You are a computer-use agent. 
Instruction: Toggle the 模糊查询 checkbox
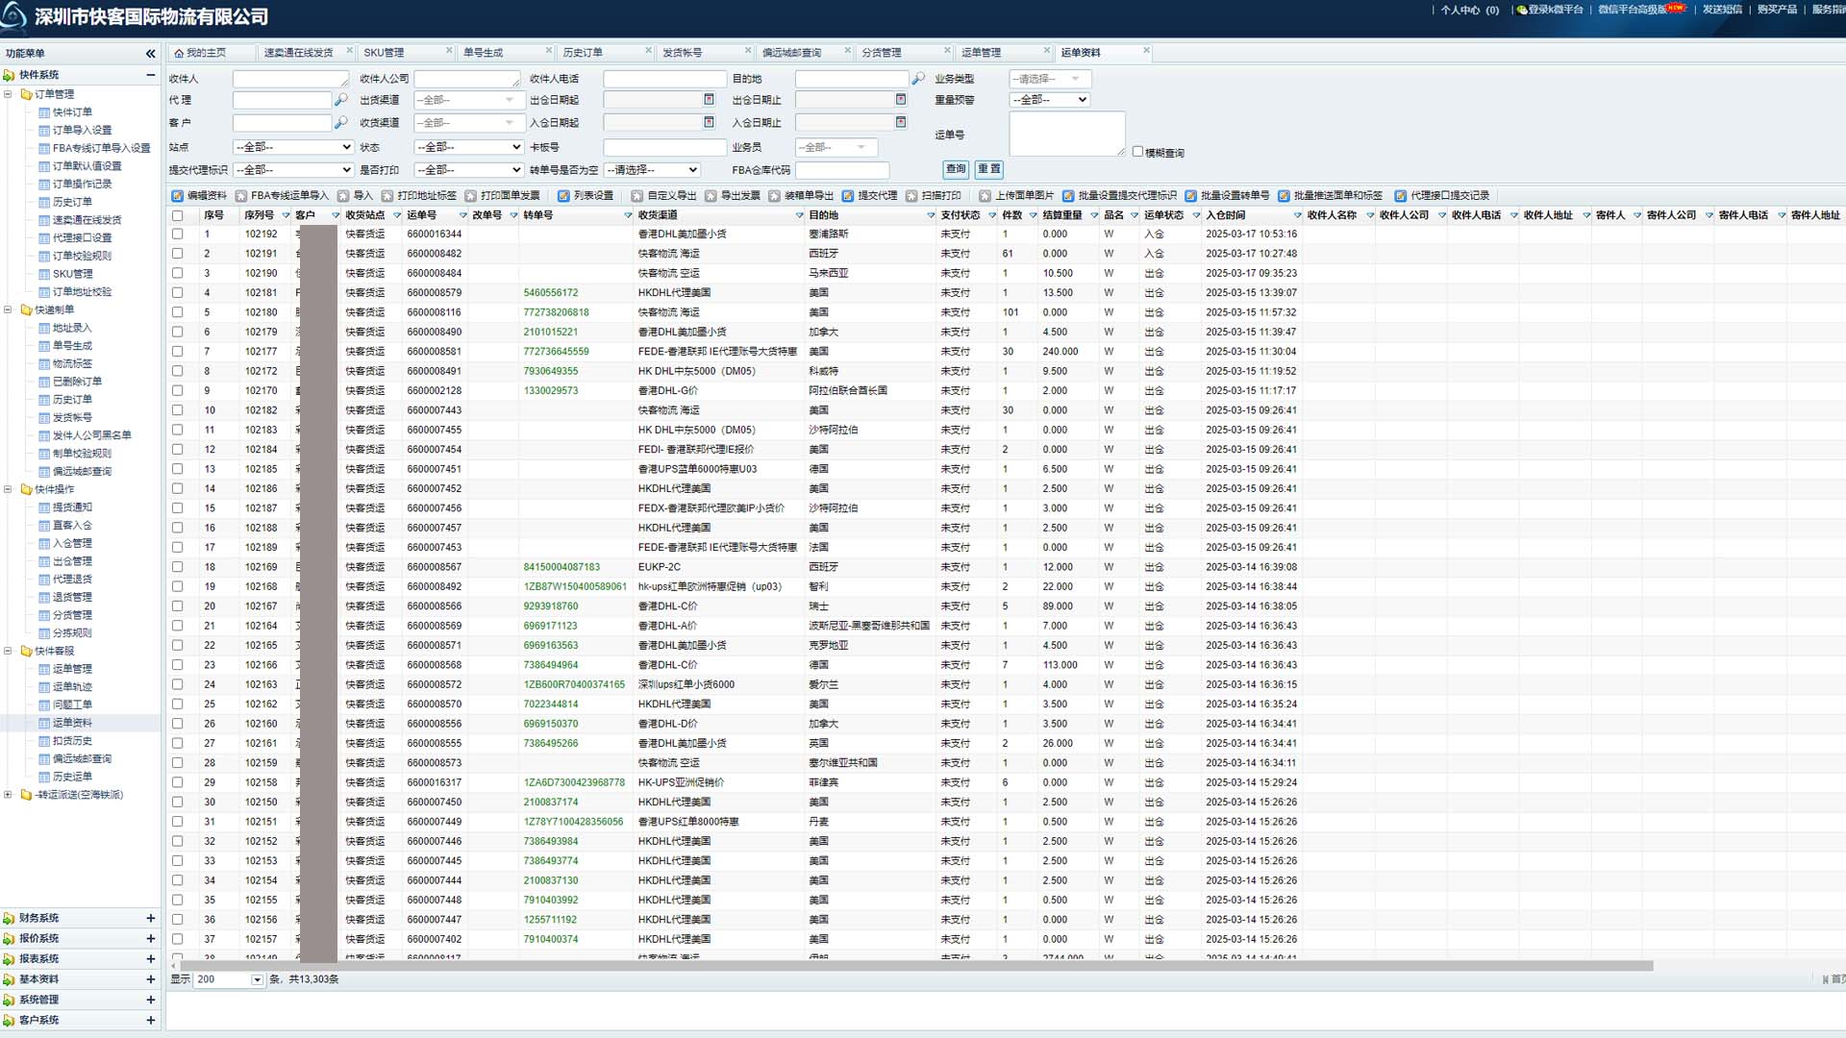coord(1137,152)
